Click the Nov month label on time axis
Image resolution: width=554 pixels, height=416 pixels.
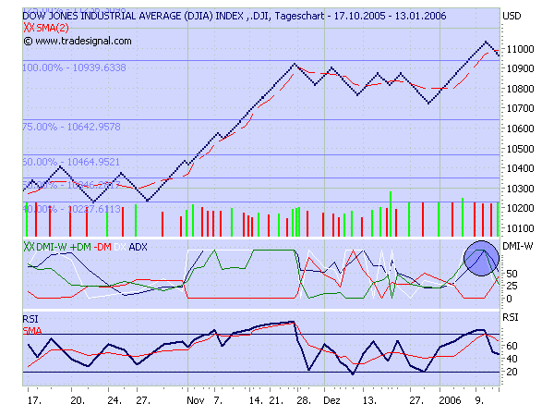pos(196,400)
